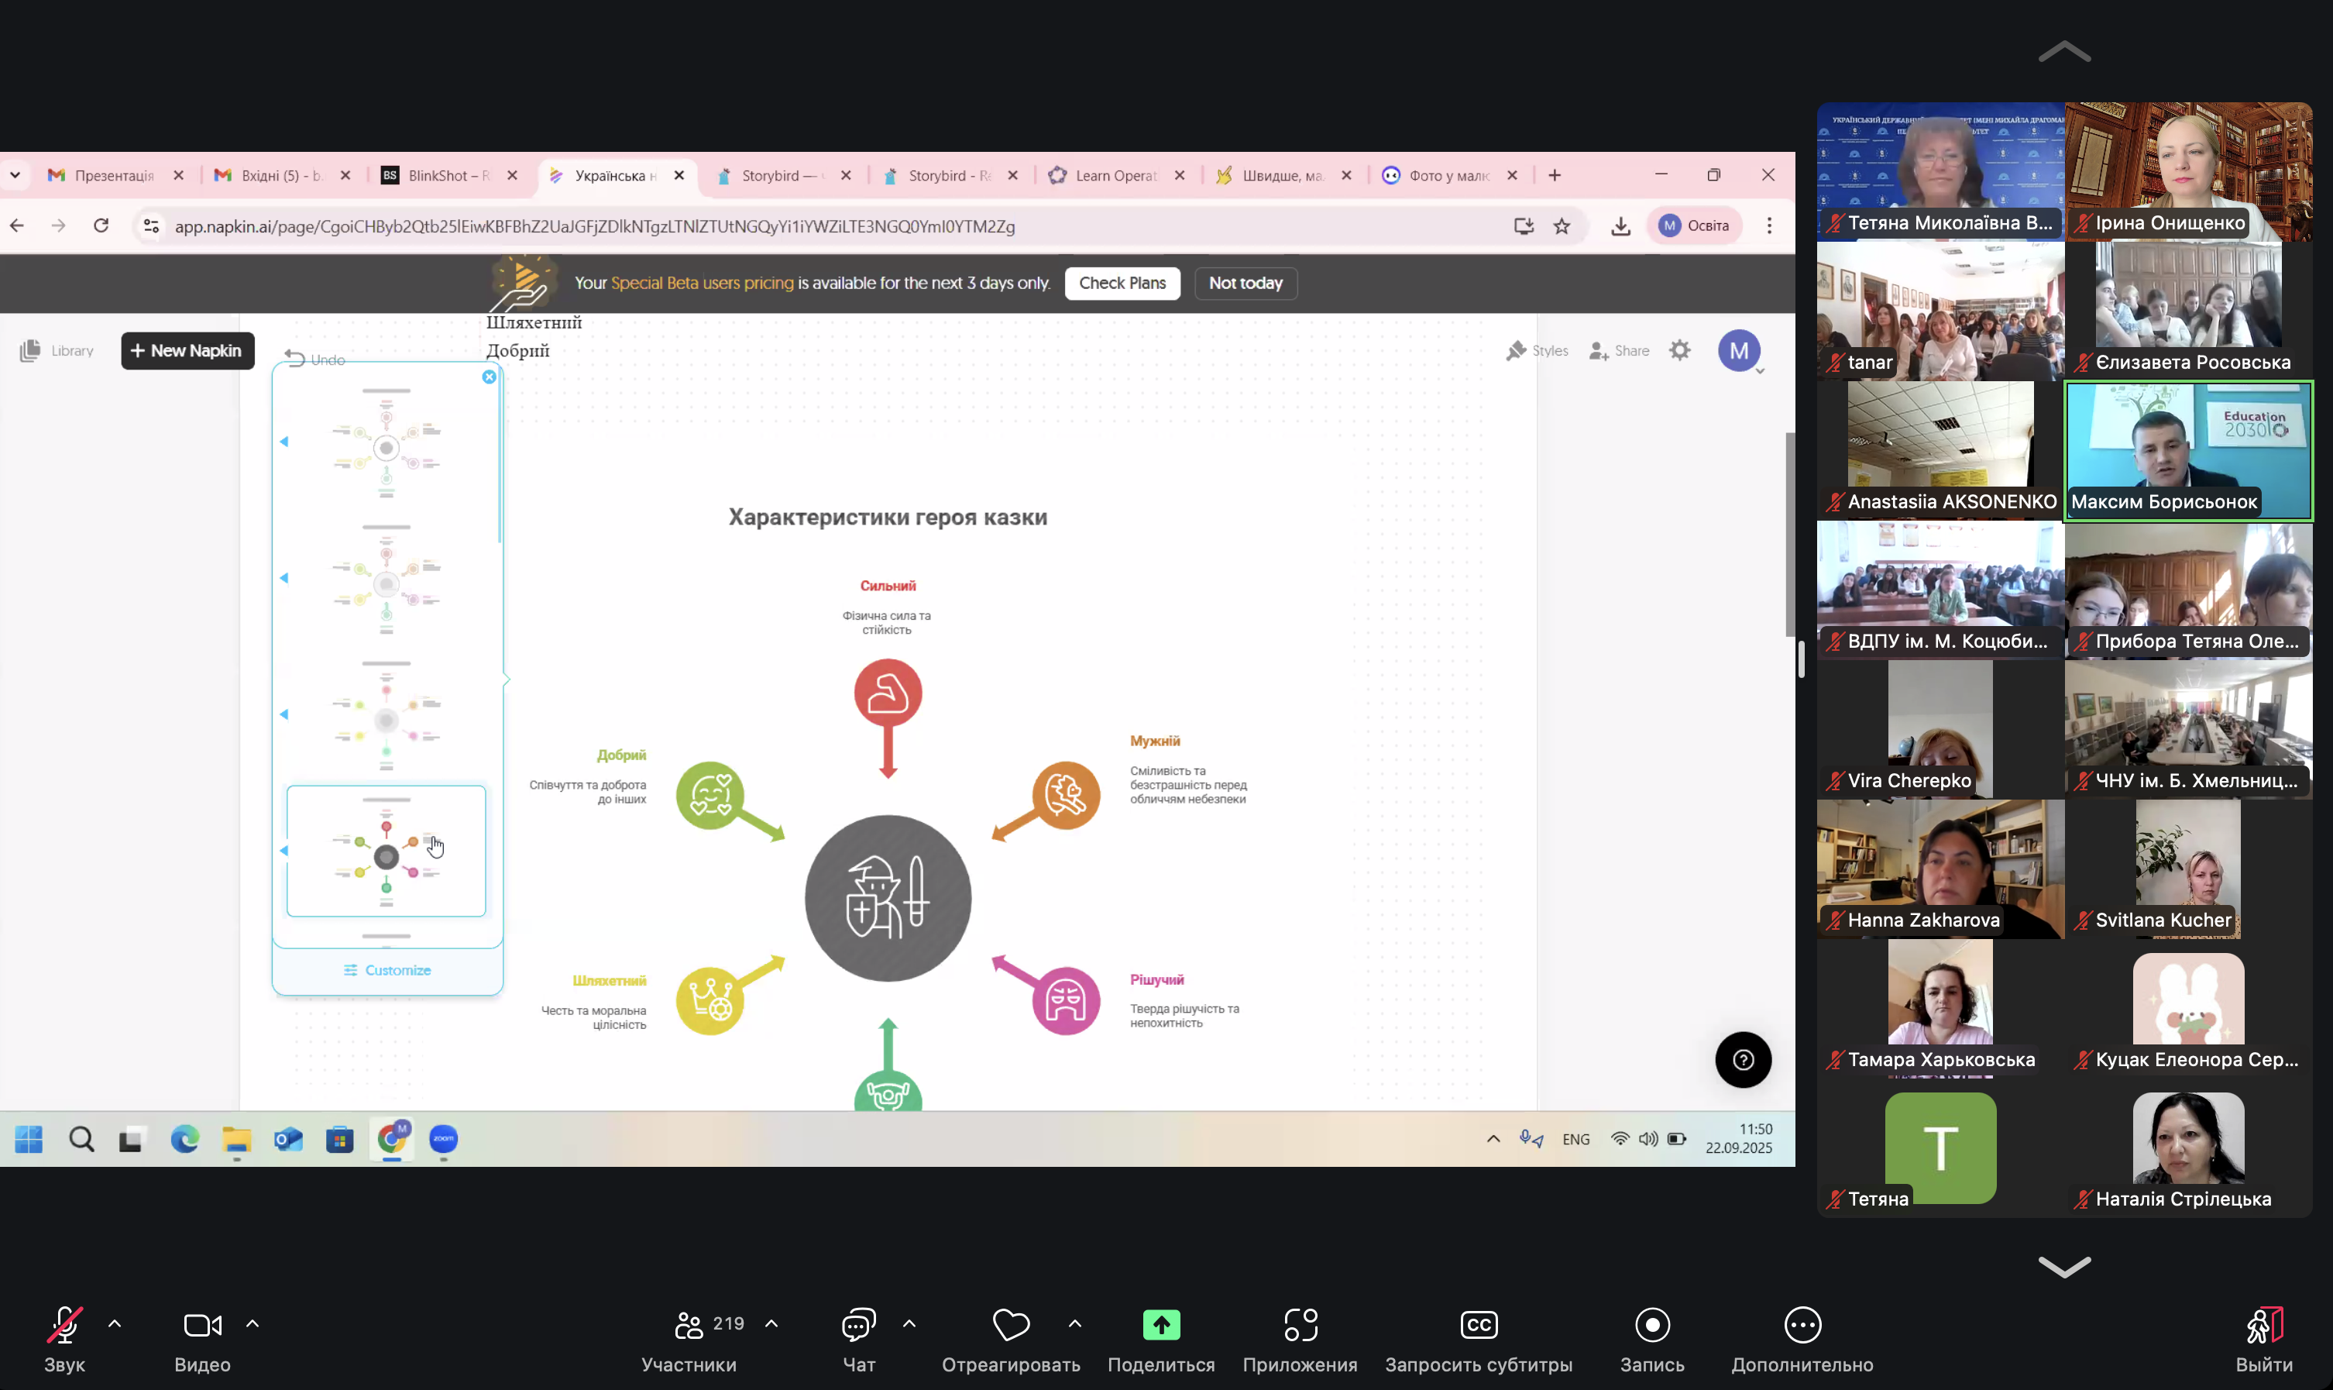Switch to the Learn Operat browser tab
Viewport: 2333px width, 1390px height.
click(x=1114, y=175)
